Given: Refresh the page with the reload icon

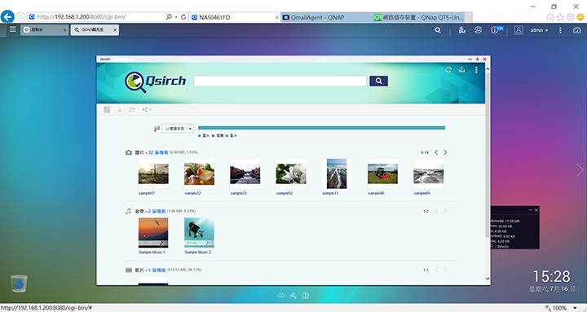Looking at the screenshot, I should pyautogui.click(x=183, y=17).
